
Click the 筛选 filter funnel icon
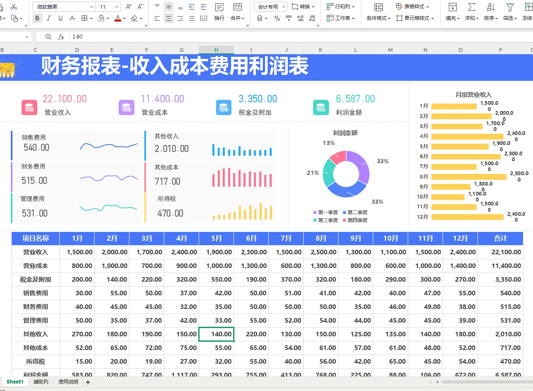[x=510, y=7]
